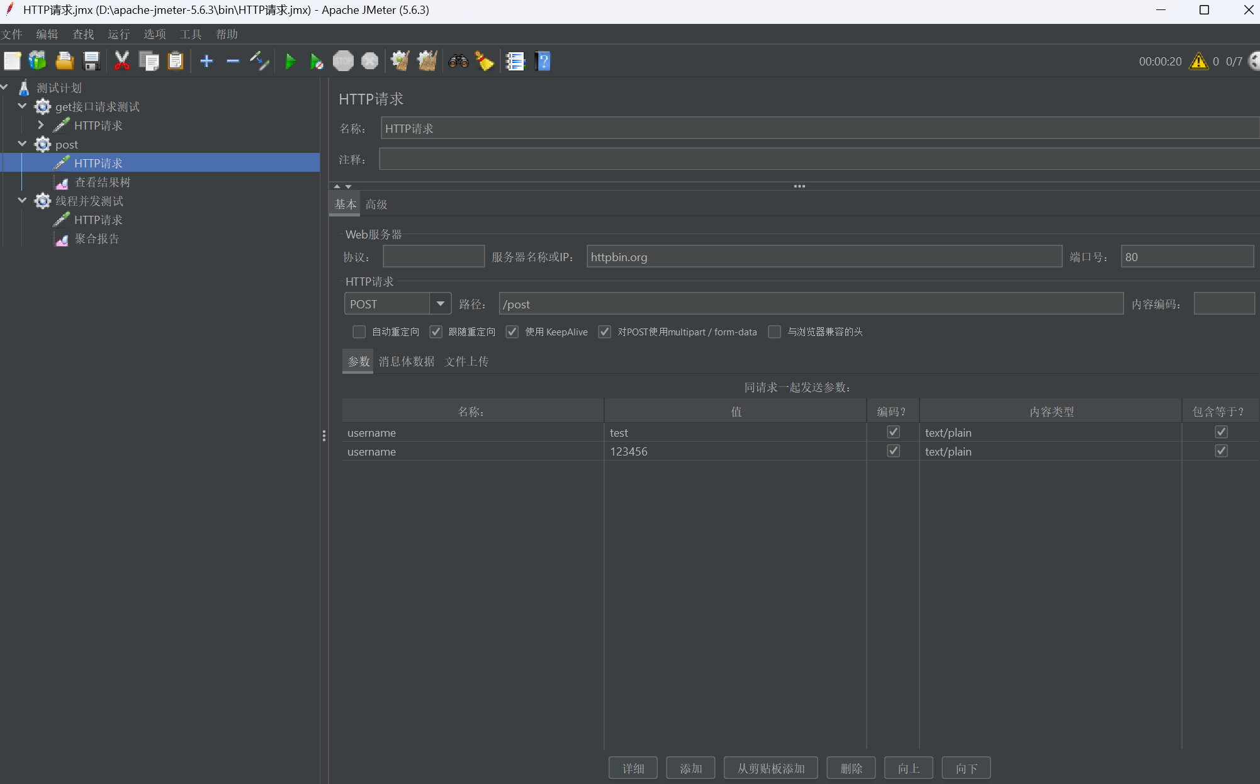Check the 与浏览器兼容的头 option
Viewport: 1260px width, 784px height.
tap(775, 332)
